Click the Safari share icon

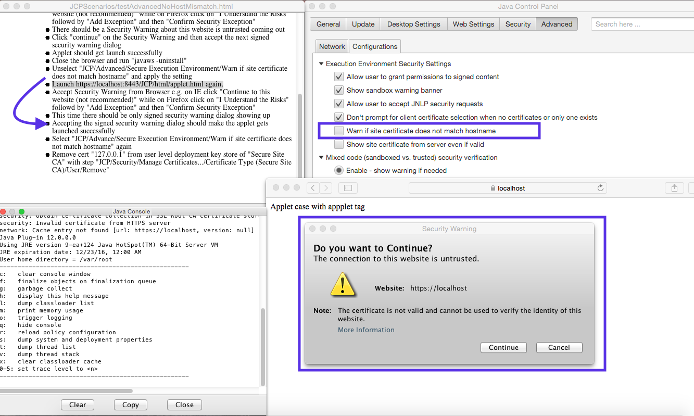click(674, 188)
